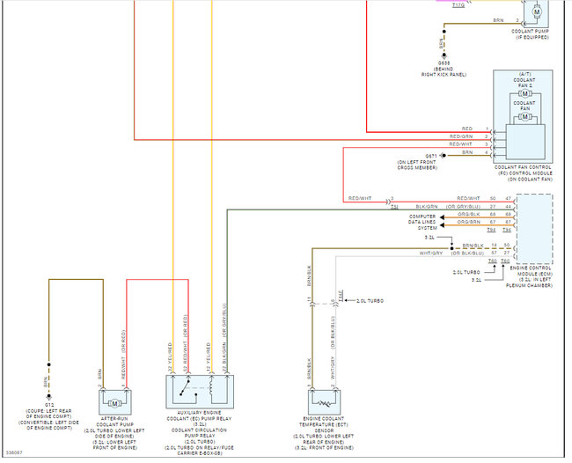This screenshot has width=572, height=463.
Task: Select the horizontal "BLK/GRN" label near T5I
Action: click(427, 207)
